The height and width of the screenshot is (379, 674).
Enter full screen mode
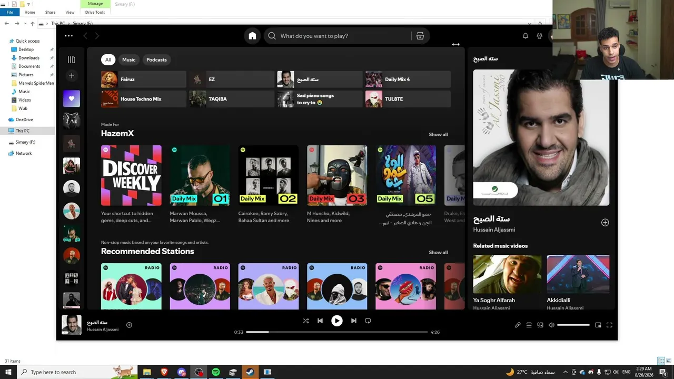pos(609,325)
